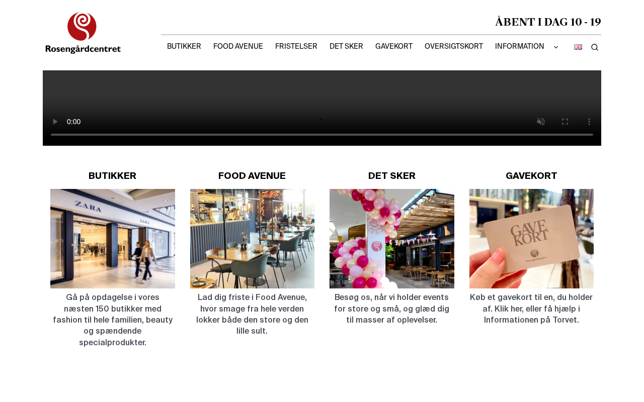Open the BUTIKKER menu item

coord(184,46)
